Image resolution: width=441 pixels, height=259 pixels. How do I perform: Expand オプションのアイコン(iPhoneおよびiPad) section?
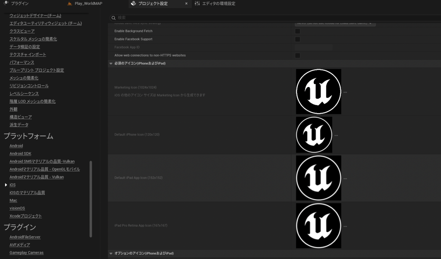pyautogui.click(x=111, y=253)
